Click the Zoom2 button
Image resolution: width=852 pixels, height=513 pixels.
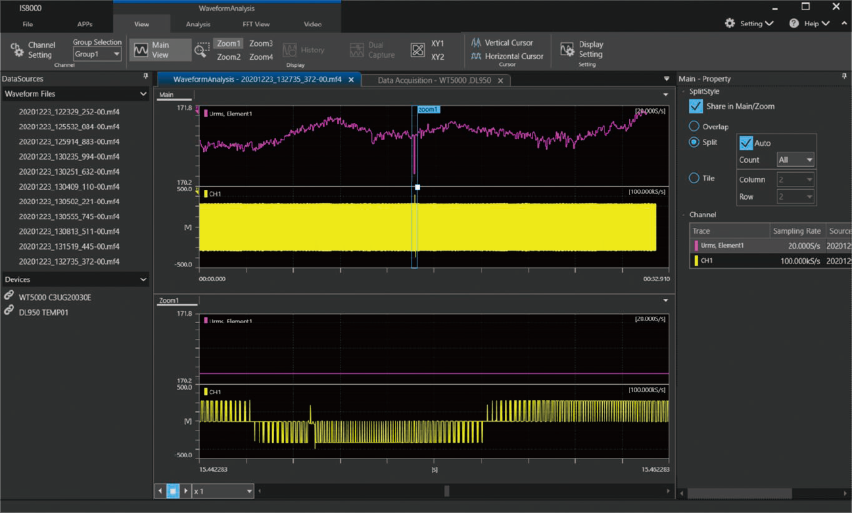click(228, 56)
